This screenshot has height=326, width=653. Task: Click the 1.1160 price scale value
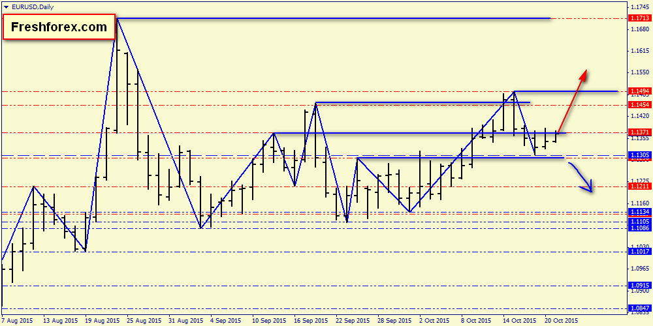point(641,203)
